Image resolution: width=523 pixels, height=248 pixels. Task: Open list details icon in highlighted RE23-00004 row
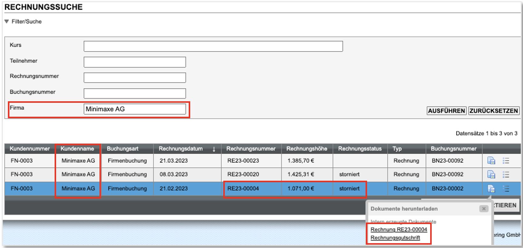coord(506,189)
